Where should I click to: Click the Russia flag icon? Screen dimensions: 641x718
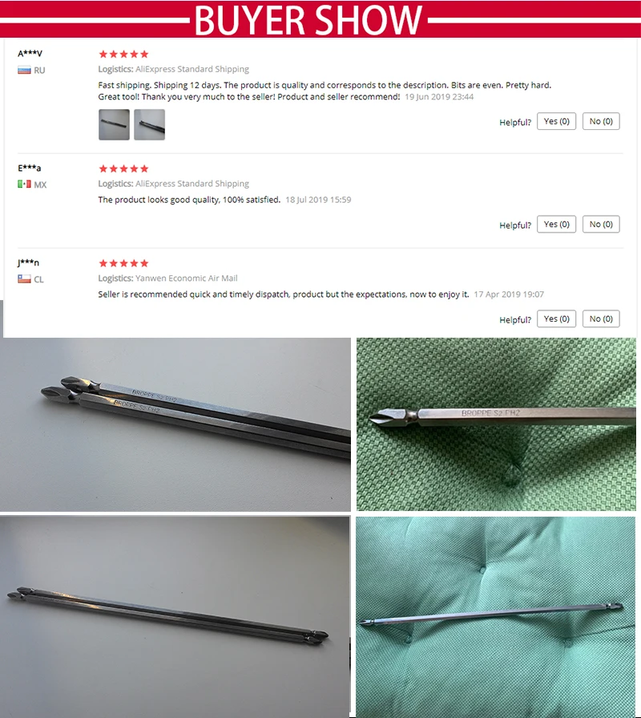24,71
